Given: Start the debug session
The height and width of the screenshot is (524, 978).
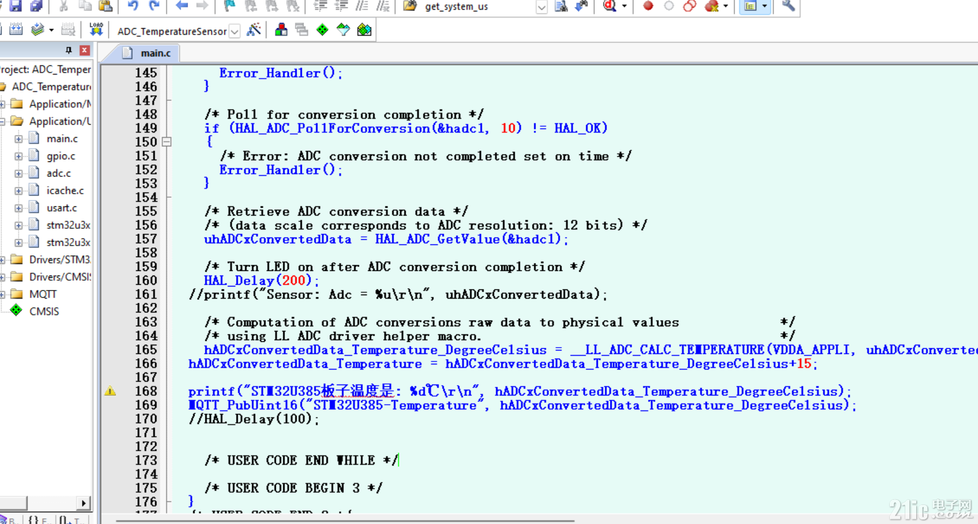Looking at the screenshot, I should click(x=609, y=6).
